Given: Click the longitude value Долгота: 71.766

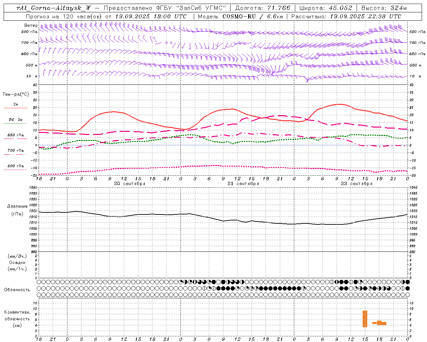Looking at the screenshot, I should pyautogui.click(x=263, y=8).
